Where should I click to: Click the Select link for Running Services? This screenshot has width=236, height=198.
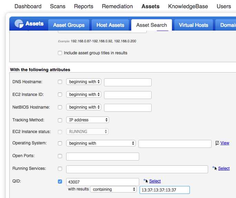coord(224,168)
